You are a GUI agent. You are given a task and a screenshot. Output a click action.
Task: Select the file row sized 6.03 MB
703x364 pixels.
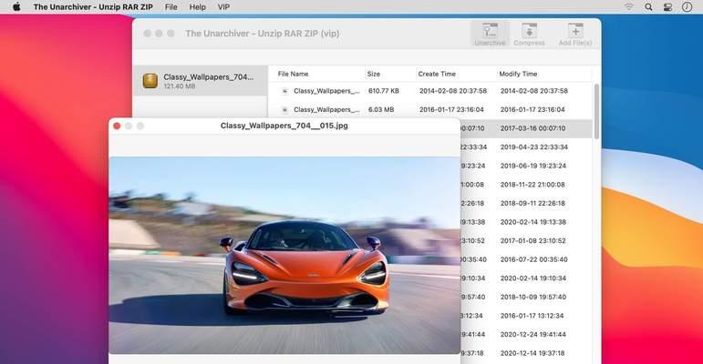pyautogui.click(x=430, y=110)
